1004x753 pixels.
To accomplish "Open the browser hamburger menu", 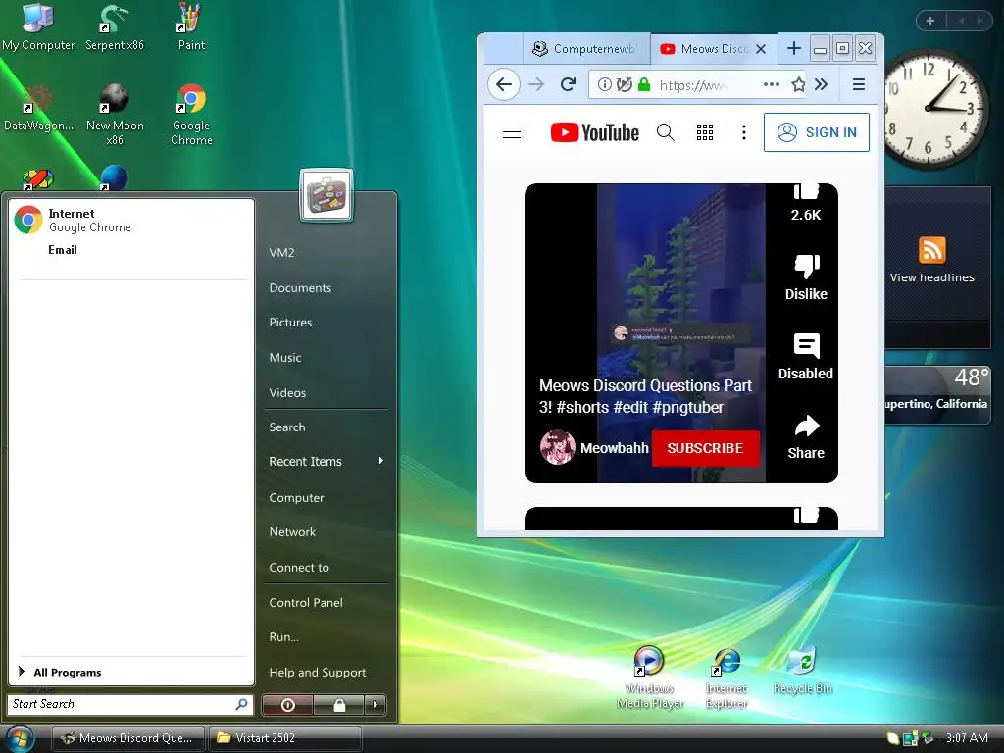I will 859,84.
